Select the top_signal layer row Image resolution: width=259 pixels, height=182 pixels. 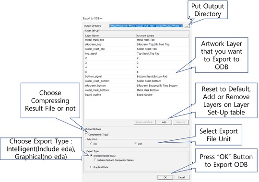[136, 54]
